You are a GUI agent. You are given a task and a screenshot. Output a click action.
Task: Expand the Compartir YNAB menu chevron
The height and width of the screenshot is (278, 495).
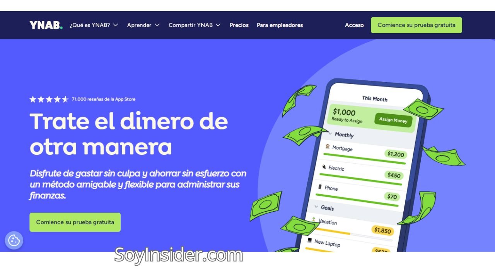(218, 25)
